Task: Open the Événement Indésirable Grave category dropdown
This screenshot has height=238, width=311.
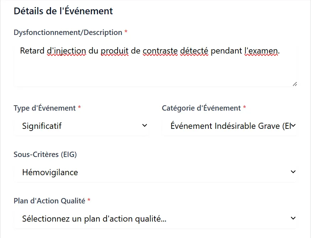Action: point(230,126)
